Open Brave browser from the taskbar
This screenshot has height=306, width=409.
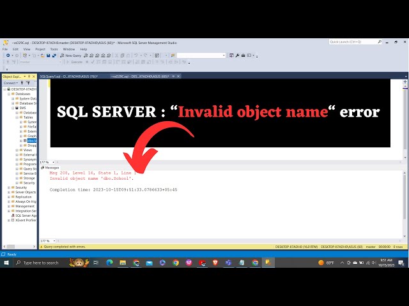215,263
